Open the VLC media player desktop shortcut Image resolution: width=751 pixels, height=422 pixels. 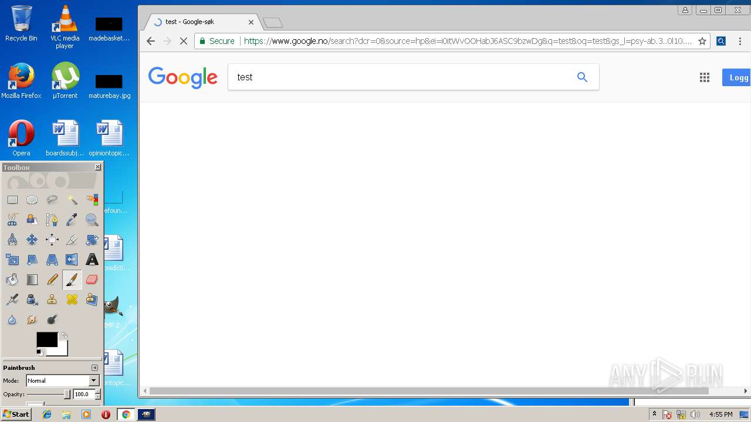click(65, 26)
